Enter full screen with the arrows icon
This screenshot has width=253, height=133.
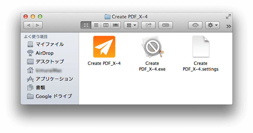[x=228, y=17]
